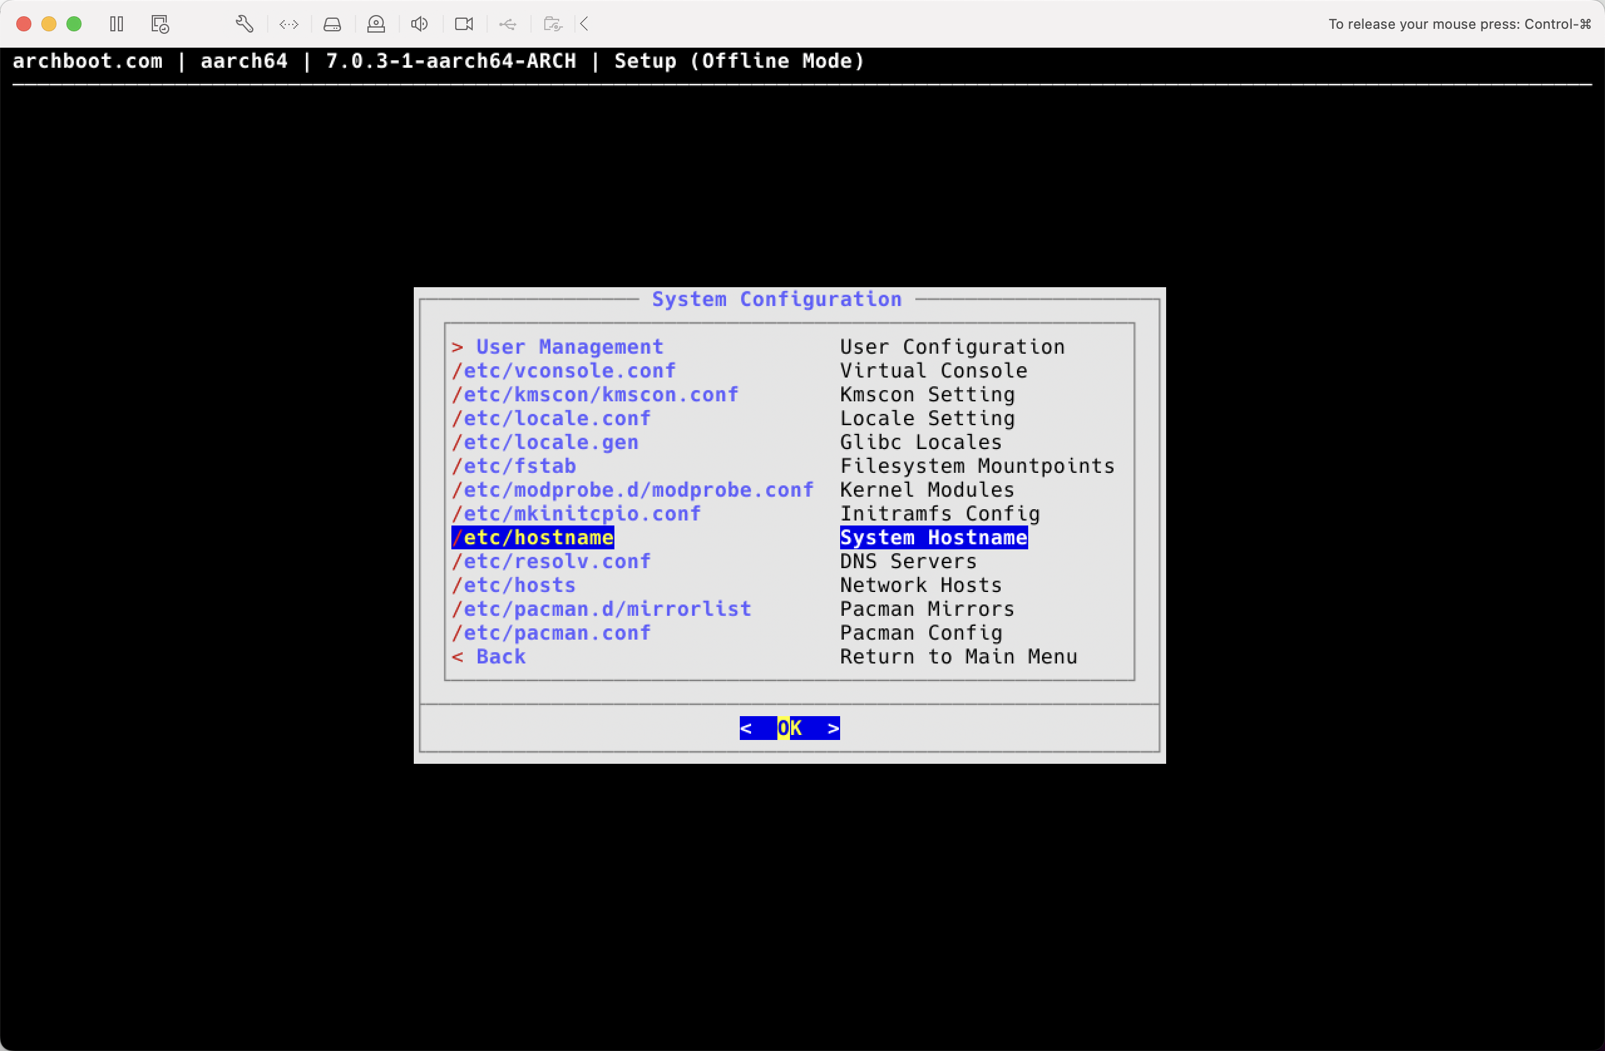Viewport: 1605px width, 1051px height.
Task: Choose Back to return to menu
Action: [489, 657]
